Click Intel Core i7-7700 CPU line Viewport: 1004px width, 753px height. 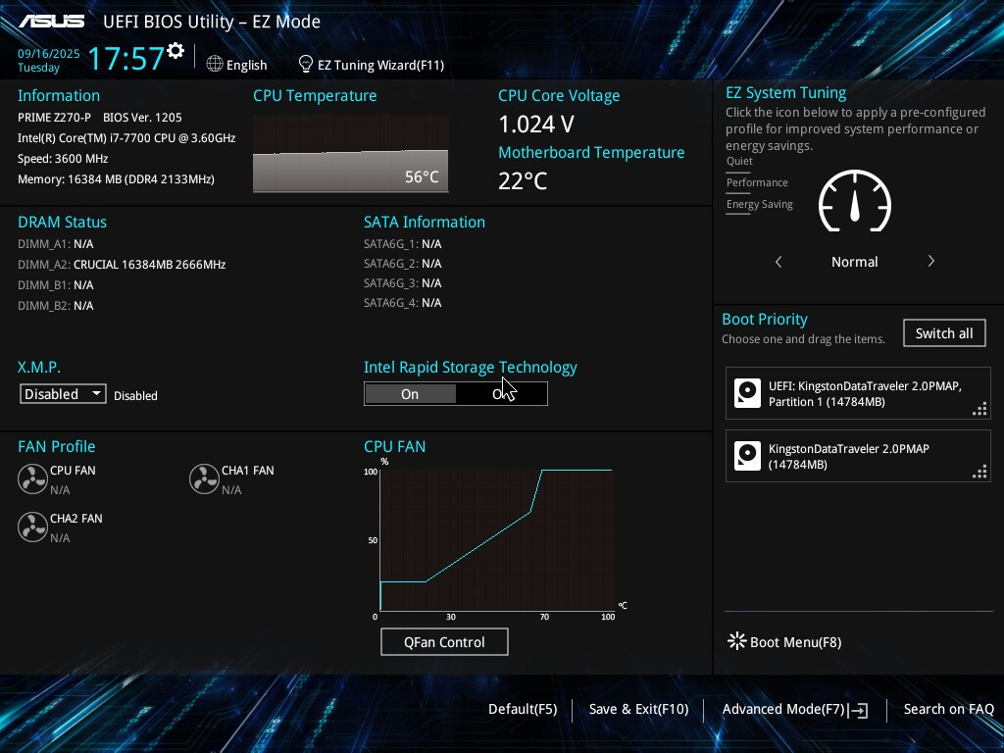click(x=126, y=137)
